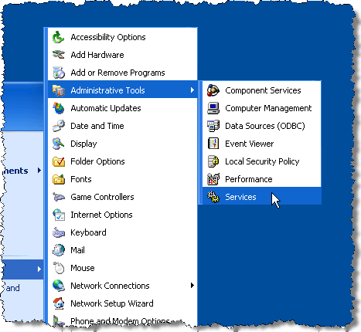This screenshot has height=332, width=361.
Task: Click the Fonts folder icon
Action: tap(59, 179)
